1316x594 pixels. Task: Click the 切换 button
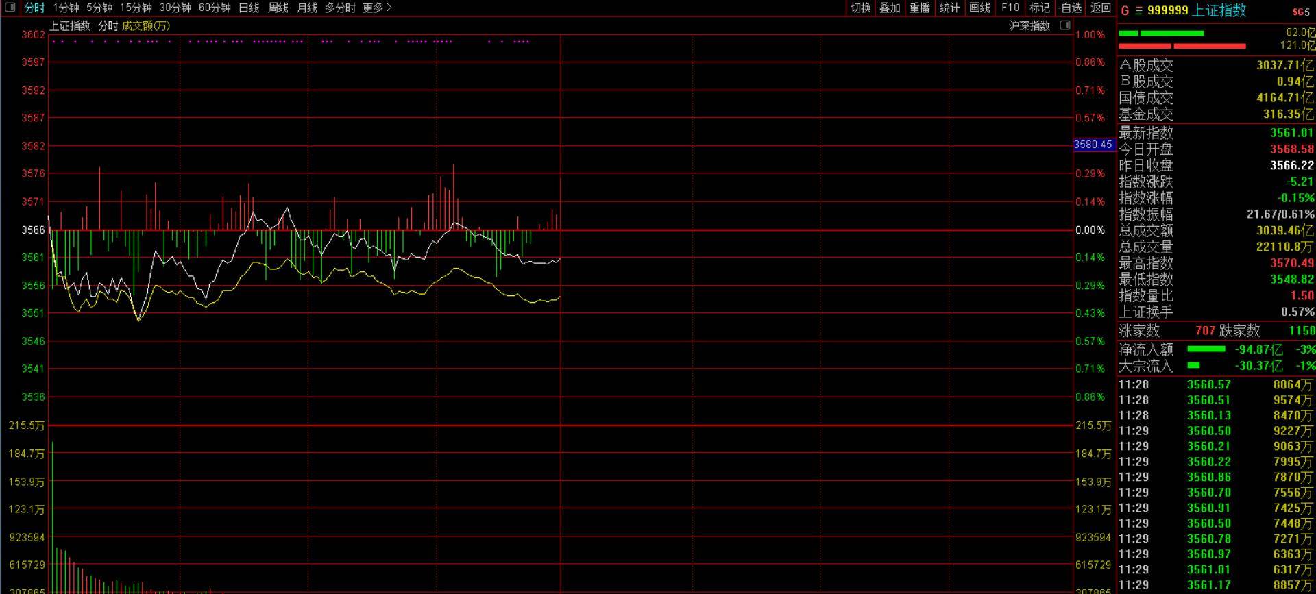tap(861, 8)
